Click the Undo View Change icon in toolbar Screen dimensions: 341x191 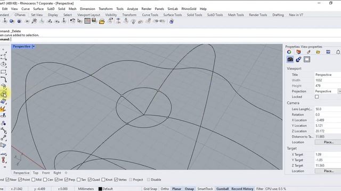[72, 21]
